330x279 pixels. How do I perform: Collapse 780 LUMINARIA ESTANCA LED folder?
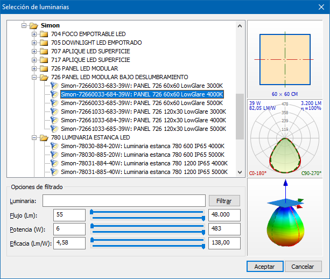pos(34,138)
